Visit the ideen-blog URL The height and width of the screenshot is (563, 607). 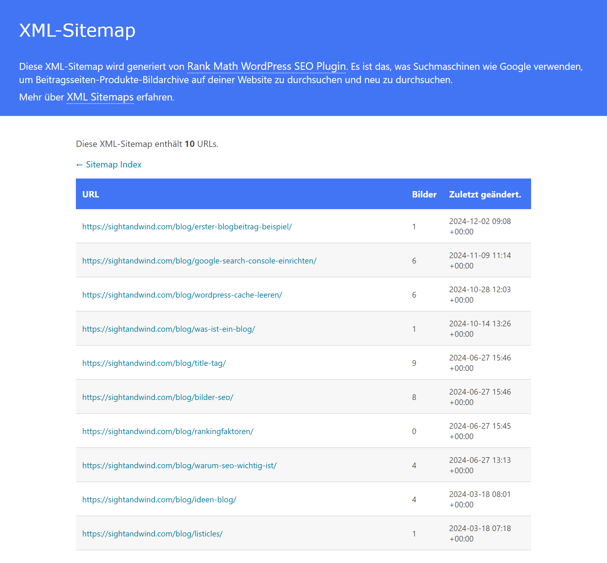point(159,499)
